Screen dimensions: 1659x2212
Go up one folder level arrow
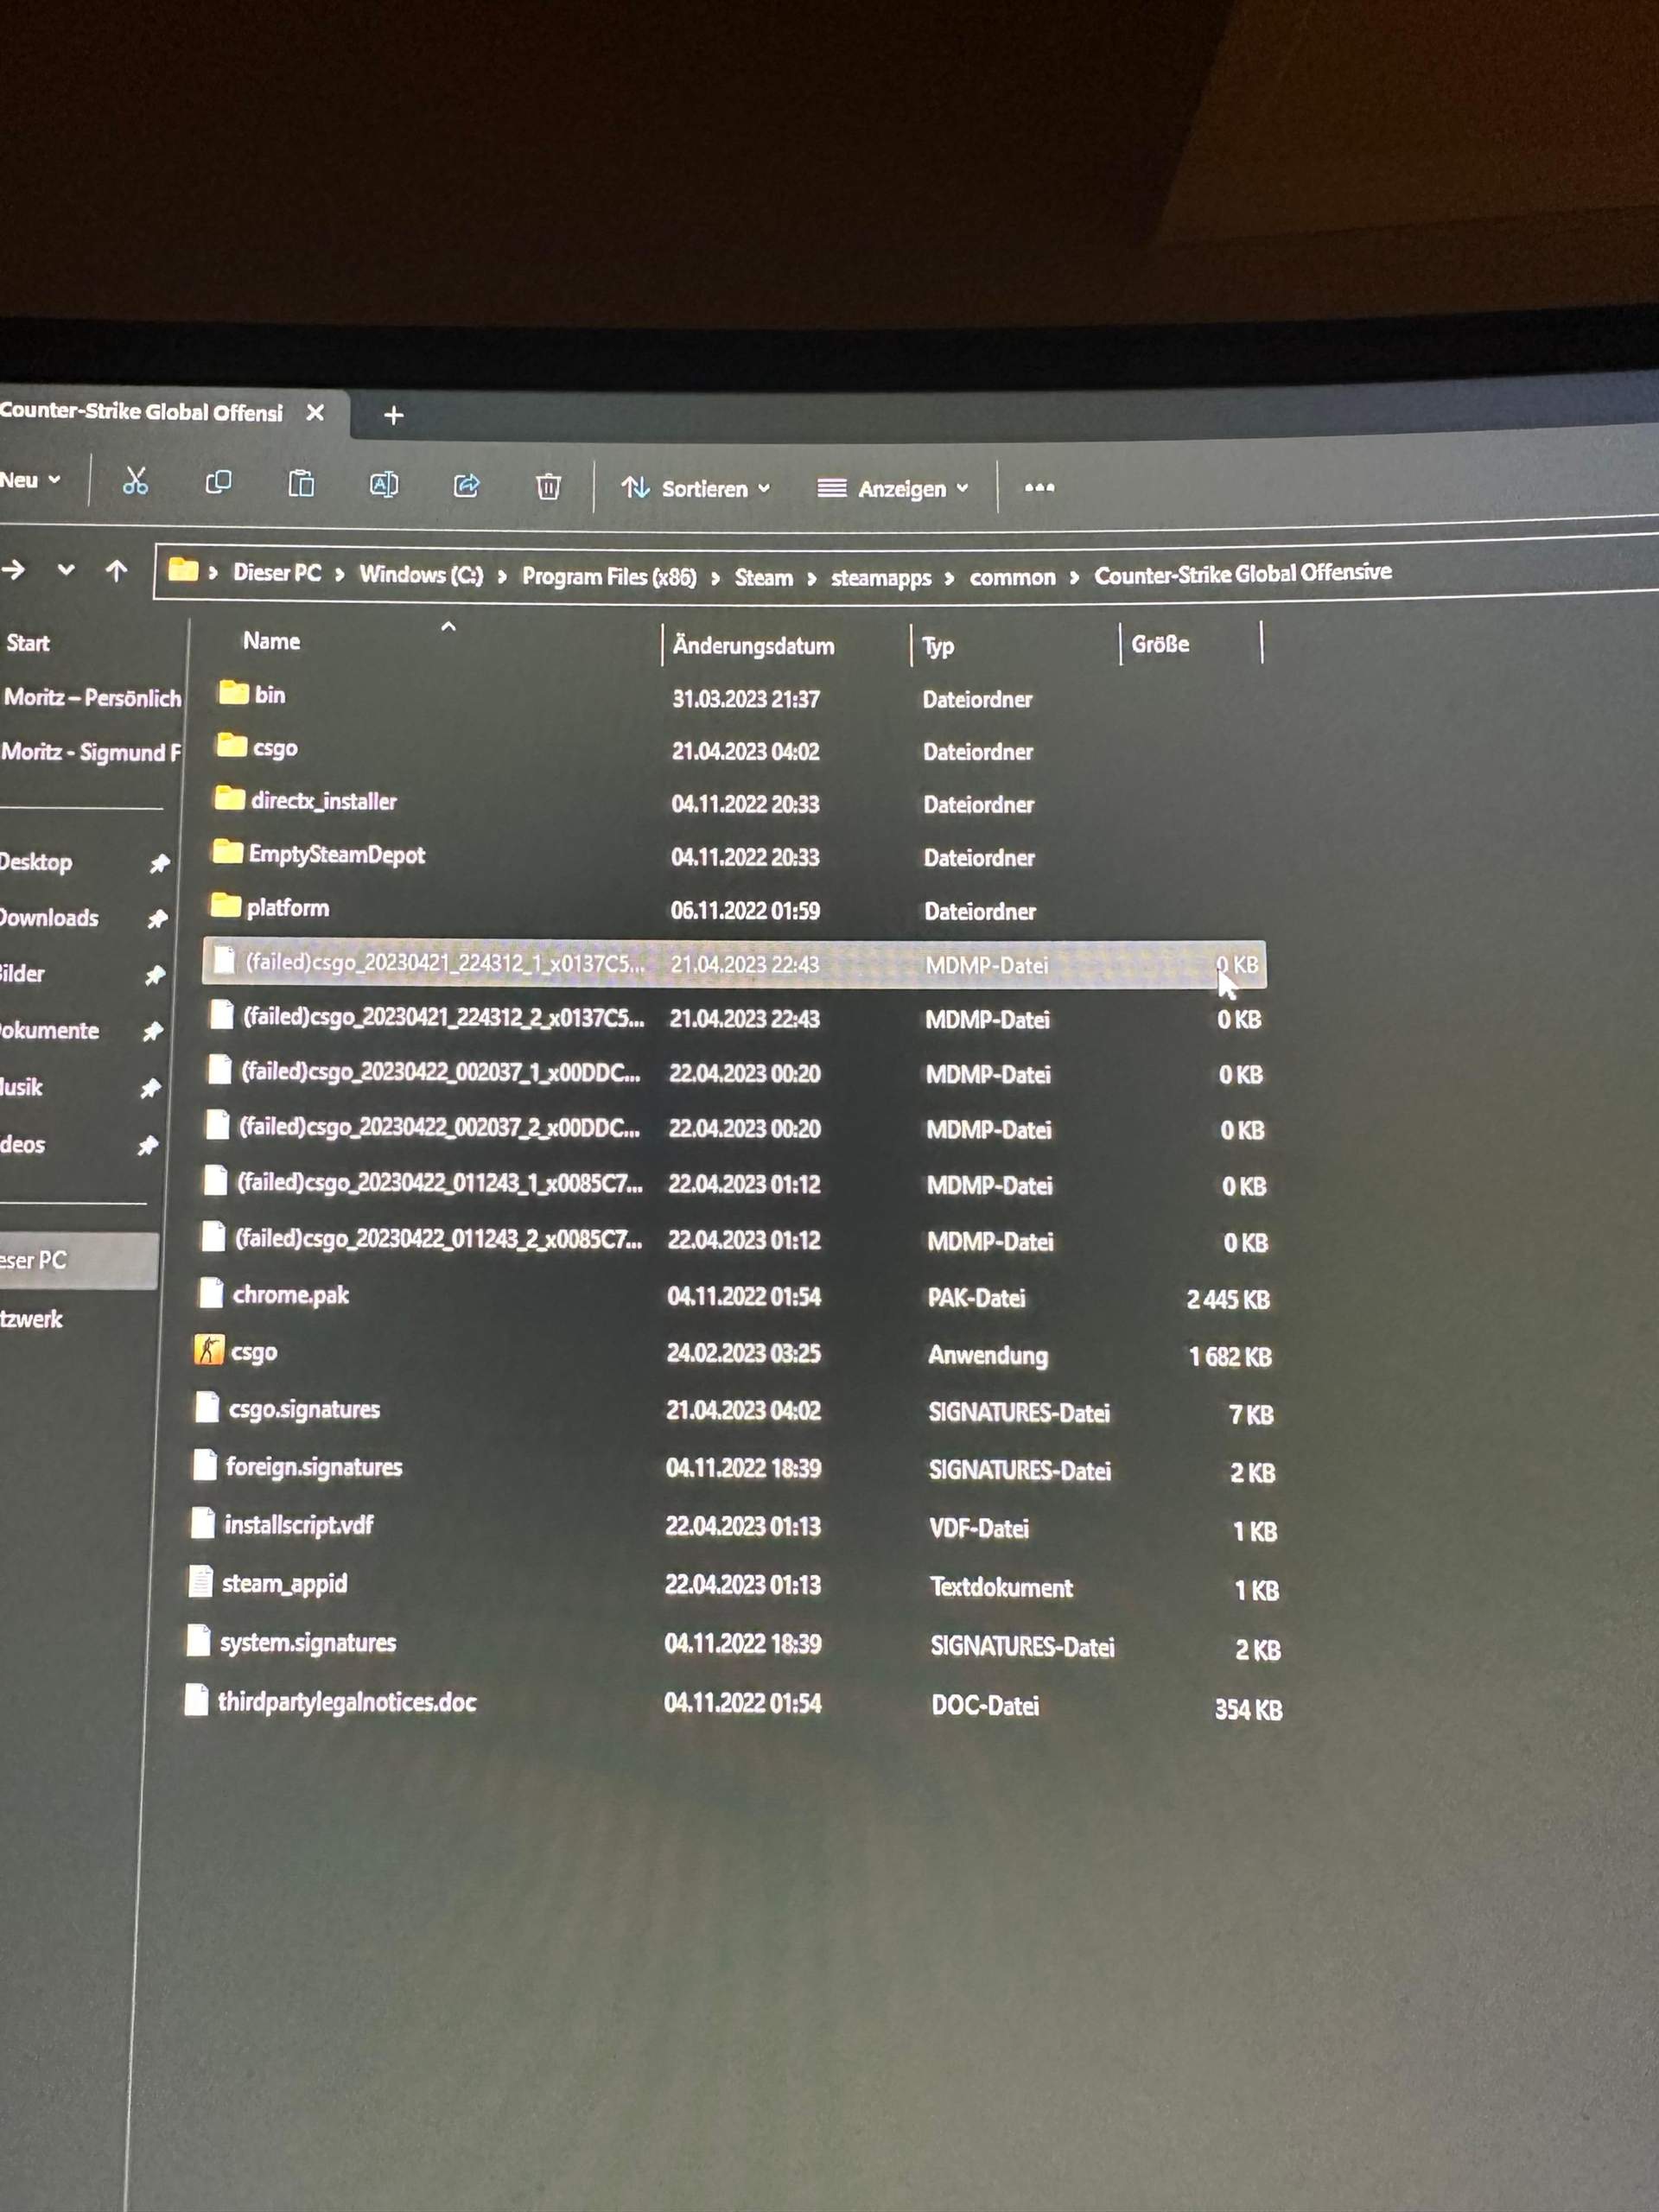[116, 571]
